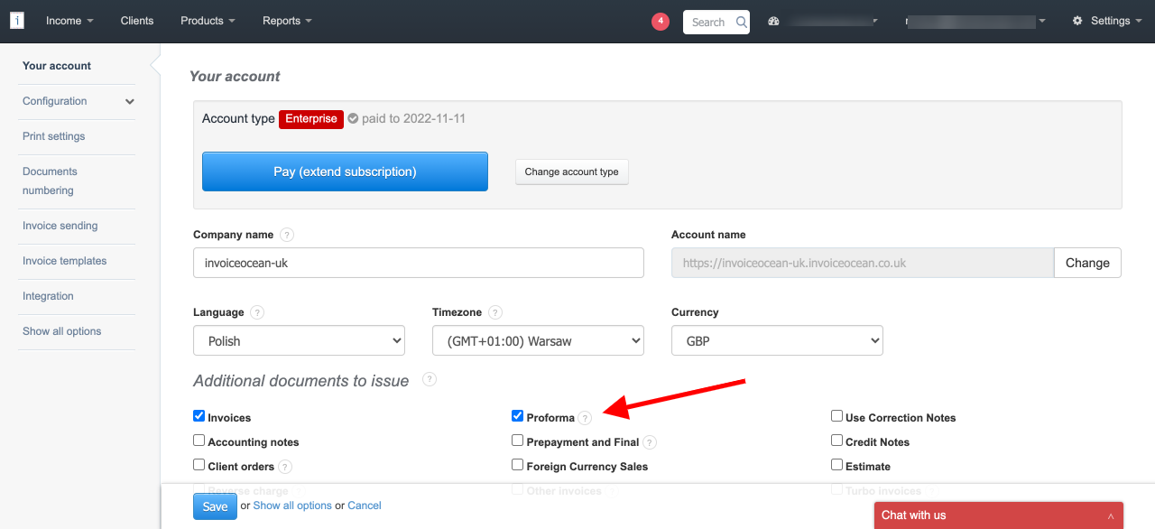The width and height of the screenshot is (1155, 529).
Task: Save the account settings
Action: pyautogui.click(x=215, y=506)
